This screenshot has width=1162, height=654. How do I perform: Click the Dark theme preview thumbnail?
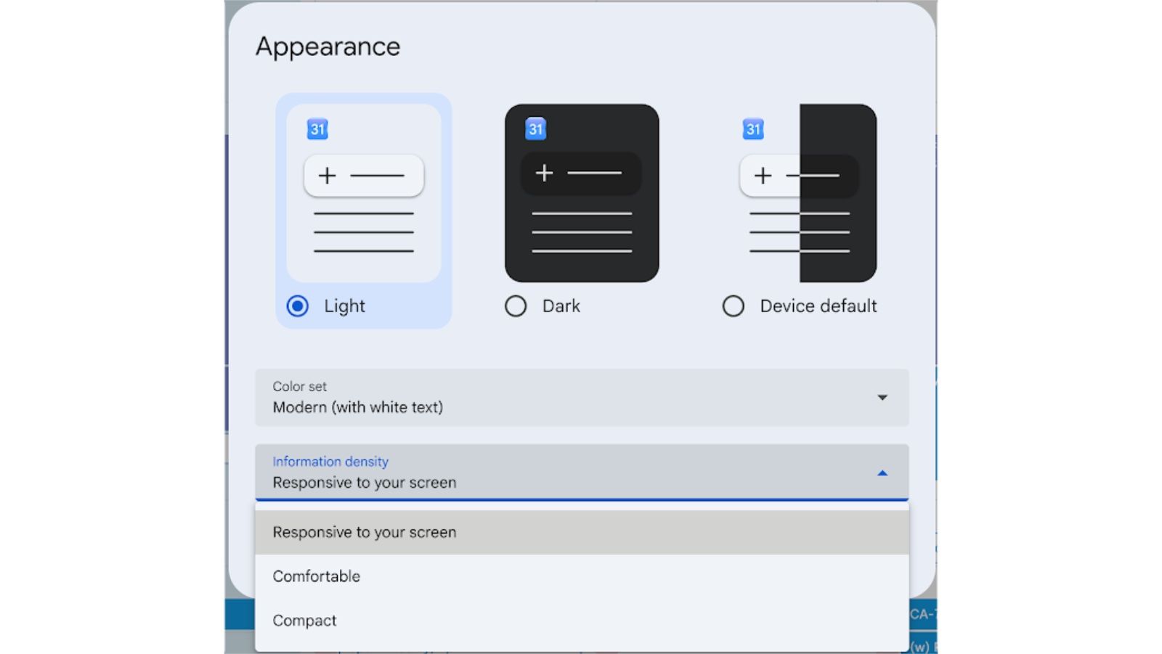582,193
